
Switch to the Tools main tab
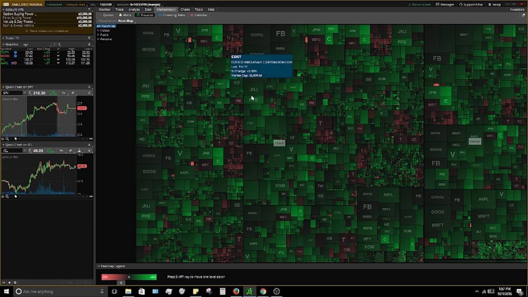tap(198, 9)
